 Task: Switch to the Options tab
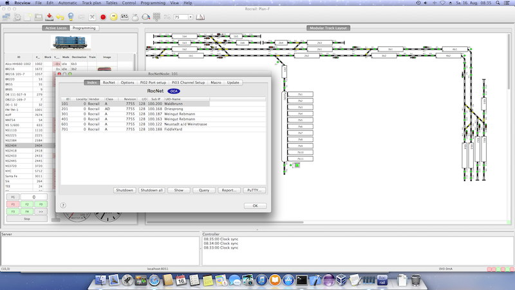pos(127,82)
